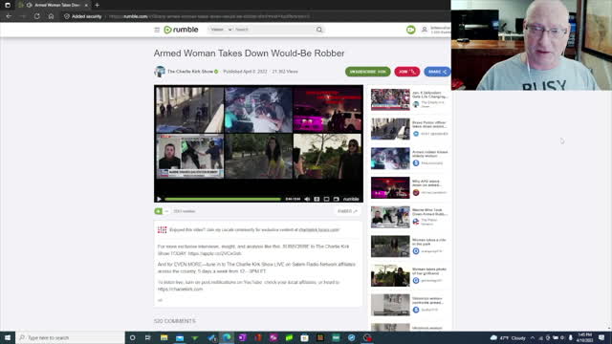Select the Armed Woman Takes Down tab
612x344 pixels.
[x=54, y=5]
